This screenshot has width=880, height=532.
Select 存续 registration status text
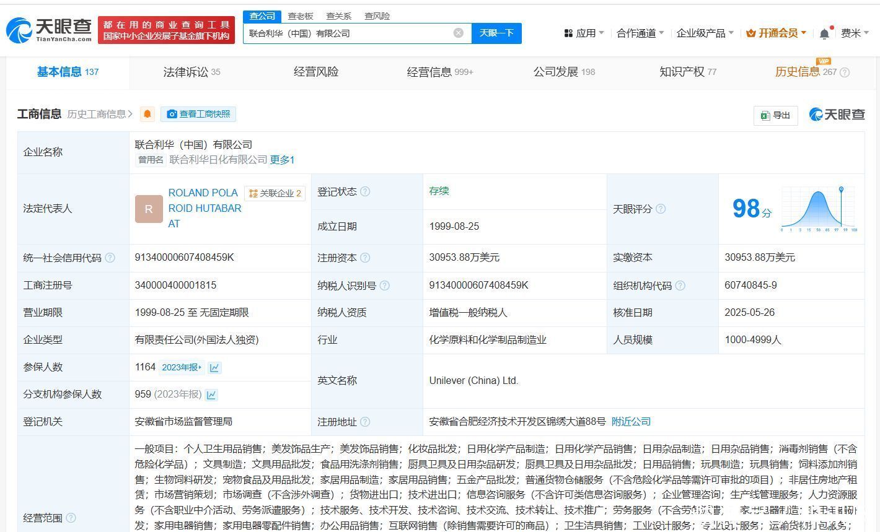pos(439,191)
